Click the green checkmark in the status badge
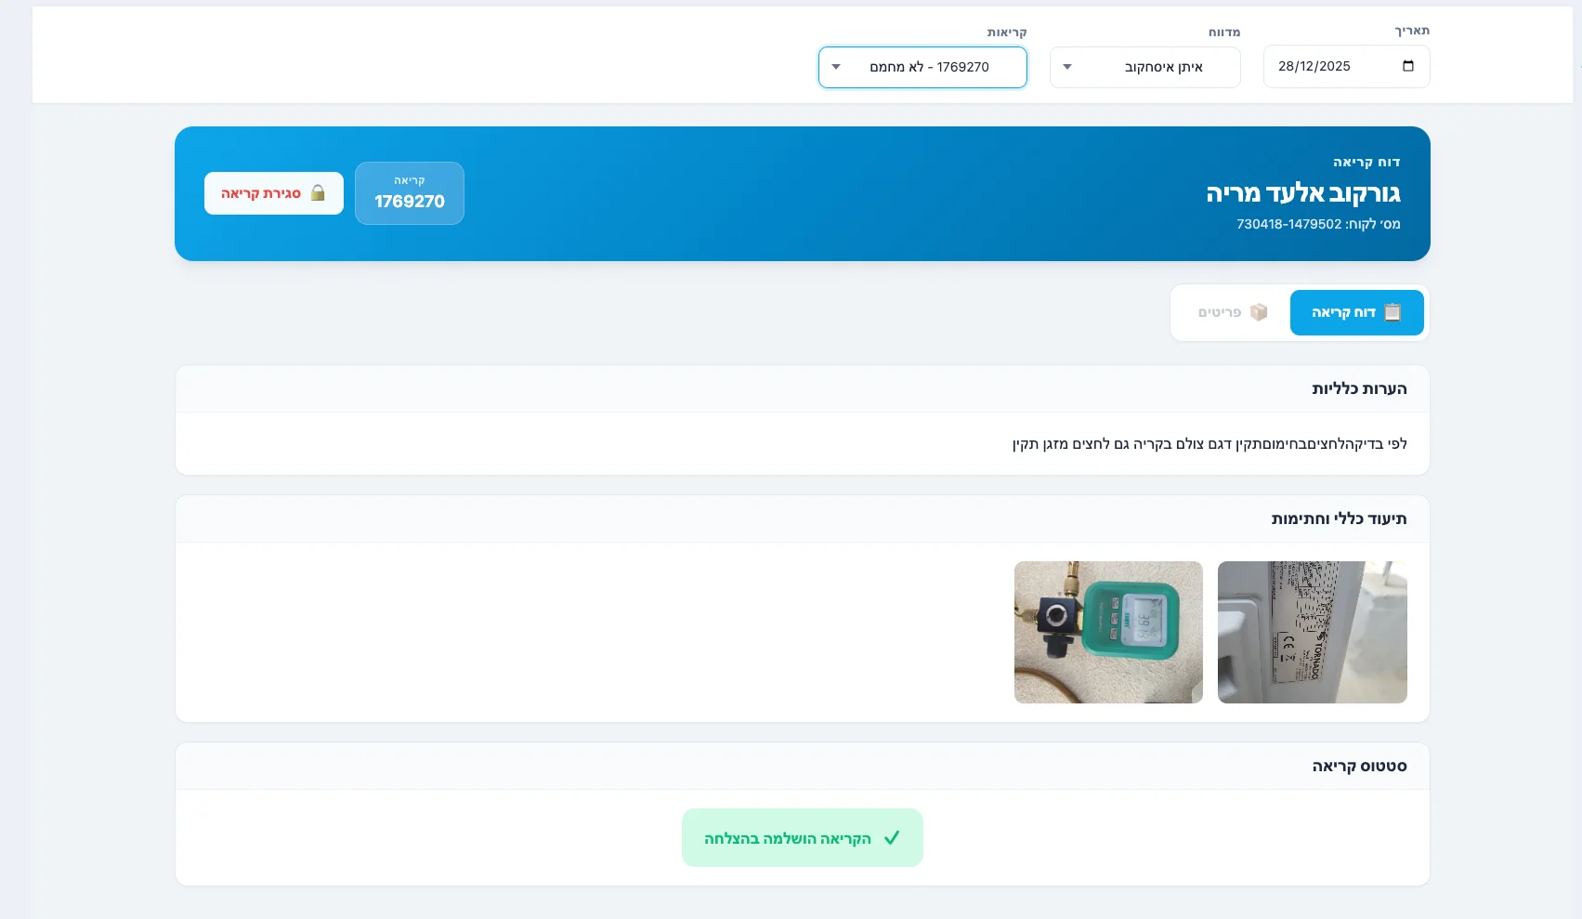1582x919 pixels. (893, 837)
